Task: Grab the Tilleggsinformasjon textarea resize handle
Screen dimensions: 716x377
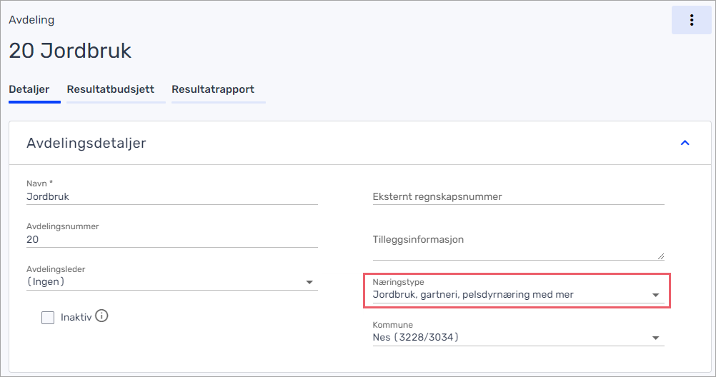Action: pyautogui.click(x=660, y=256)
